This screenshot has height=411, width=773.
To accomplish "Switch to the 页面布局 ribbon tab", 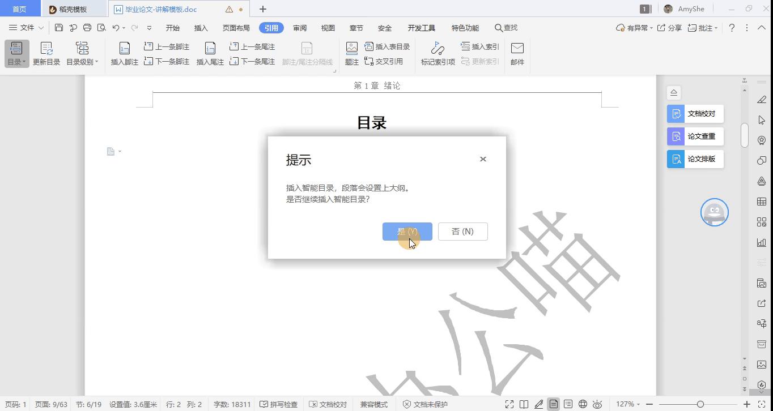I will tap(234, 27).
